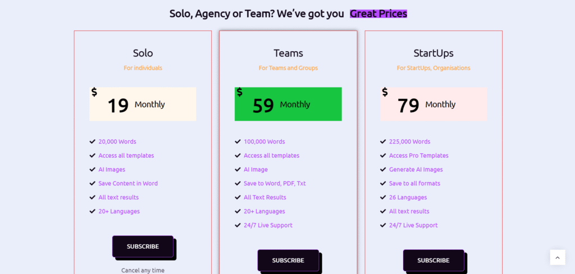Click the dollar sign on Teams price
This screenshot has height=274, width=575.
240,92
